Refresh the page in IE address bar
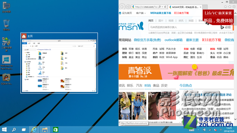This screenshot has width=237, height=133. pyautogui.click(x=165, y=7)
